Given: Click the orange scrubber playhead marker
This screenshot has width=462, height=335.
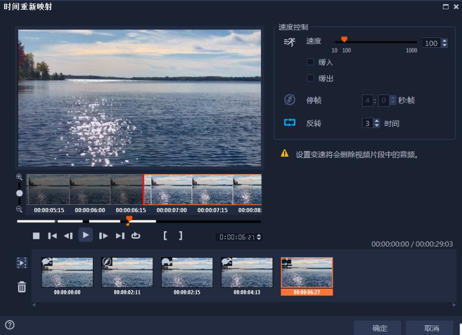Looking at the screenshot, I should coord(129,220).
